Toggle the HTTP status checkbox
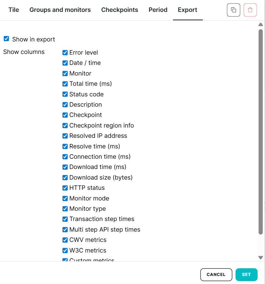265x284 pixels. tap(65, 188)
